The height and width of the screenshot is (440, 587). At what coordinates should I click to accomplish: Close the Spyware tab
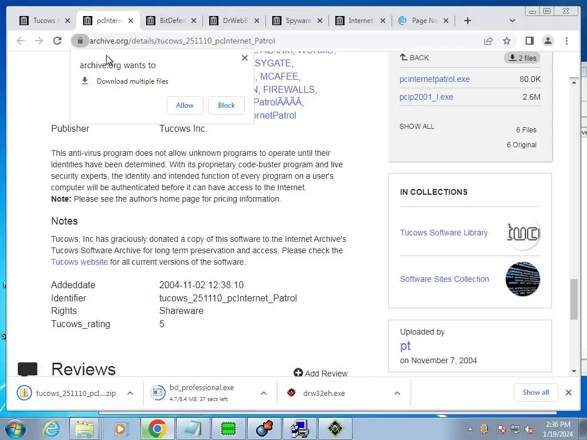pos(320,21)
